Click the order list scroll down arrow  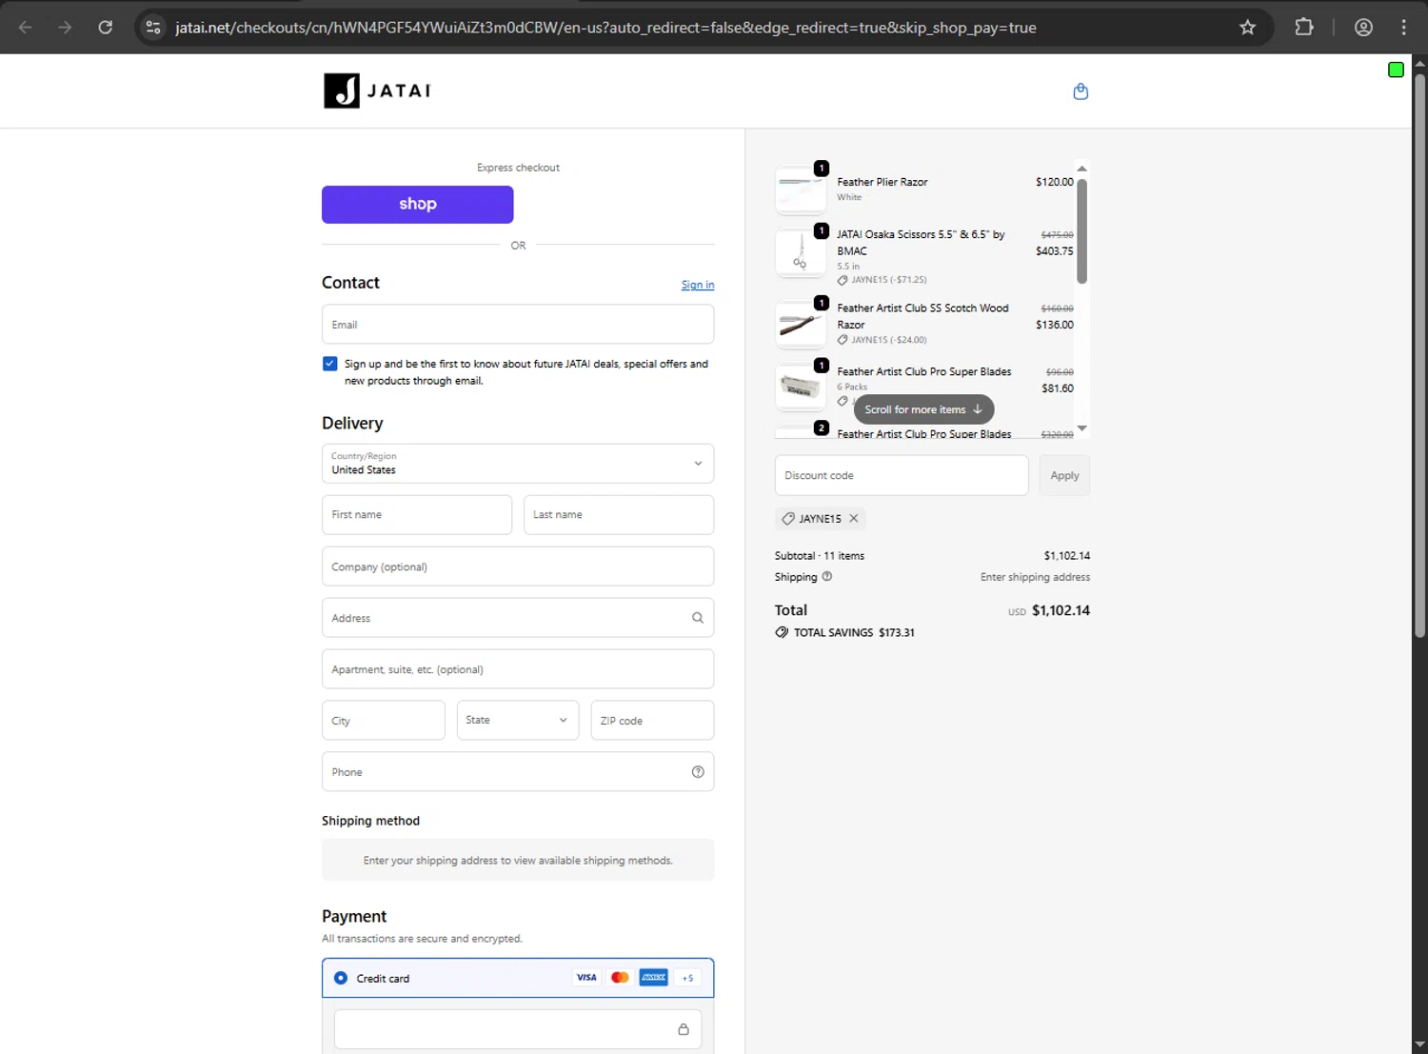[1081, 428]
